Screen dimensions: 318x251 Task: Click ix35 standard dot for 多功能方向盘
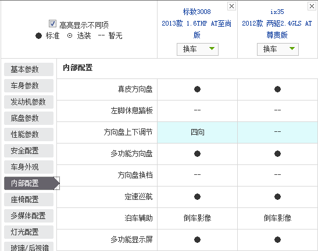point(277,154)
